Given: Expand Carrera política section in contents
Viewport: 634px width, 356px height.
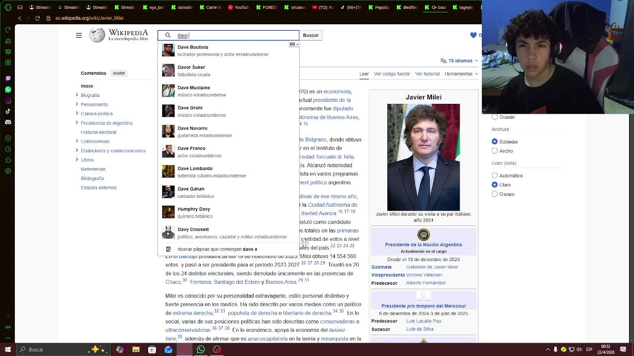Looking at the screenshot, I should point(77,113).
